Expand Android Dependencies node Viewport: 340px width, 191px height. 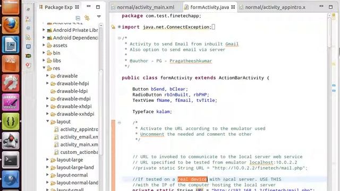click(44, 38)
